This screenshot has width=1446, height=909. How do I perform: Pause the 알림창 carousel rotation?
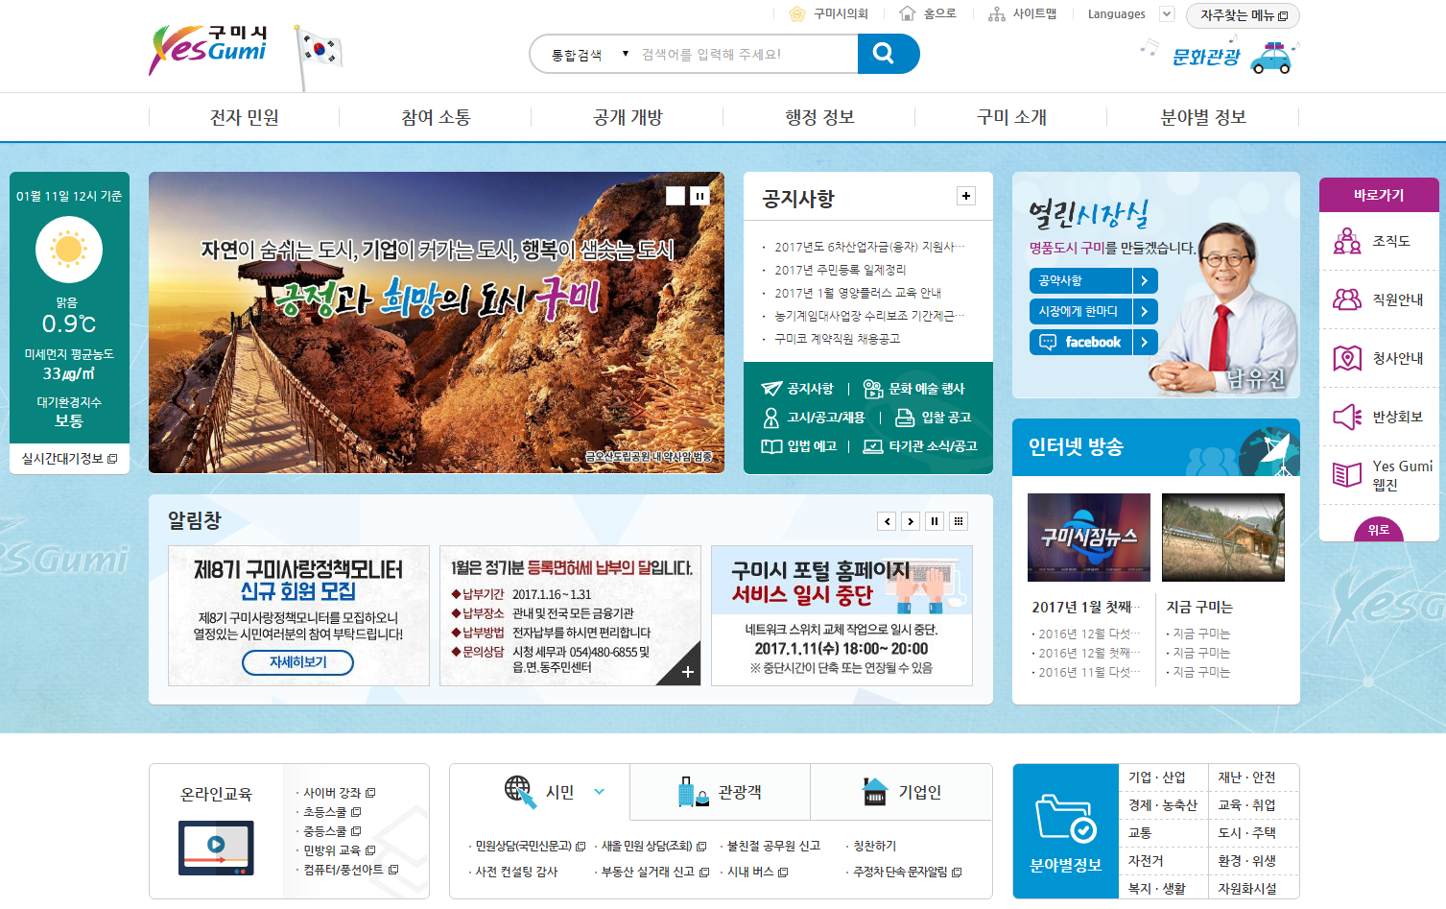click(x=935, y=520)
